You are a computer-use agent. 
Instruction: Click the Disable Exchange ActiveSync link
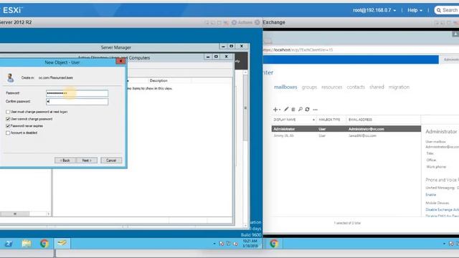442,209
